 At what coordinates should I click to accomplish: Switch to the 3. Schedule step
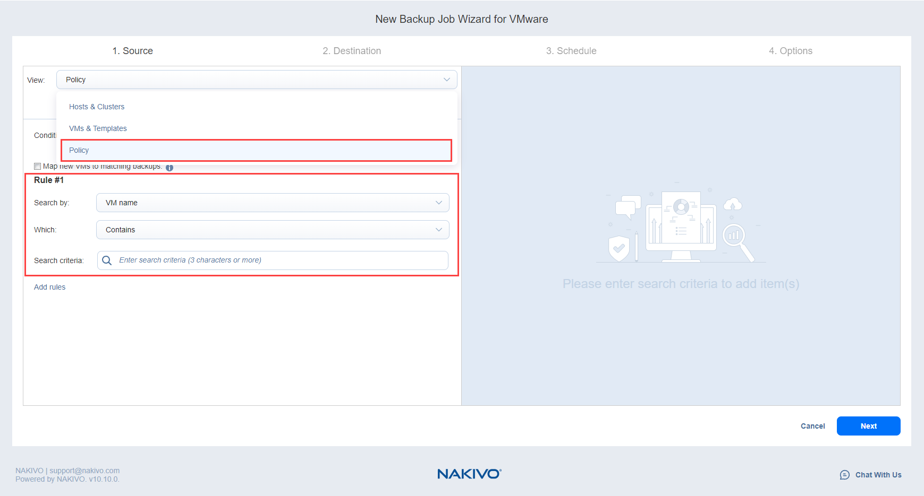coord(571,51)
